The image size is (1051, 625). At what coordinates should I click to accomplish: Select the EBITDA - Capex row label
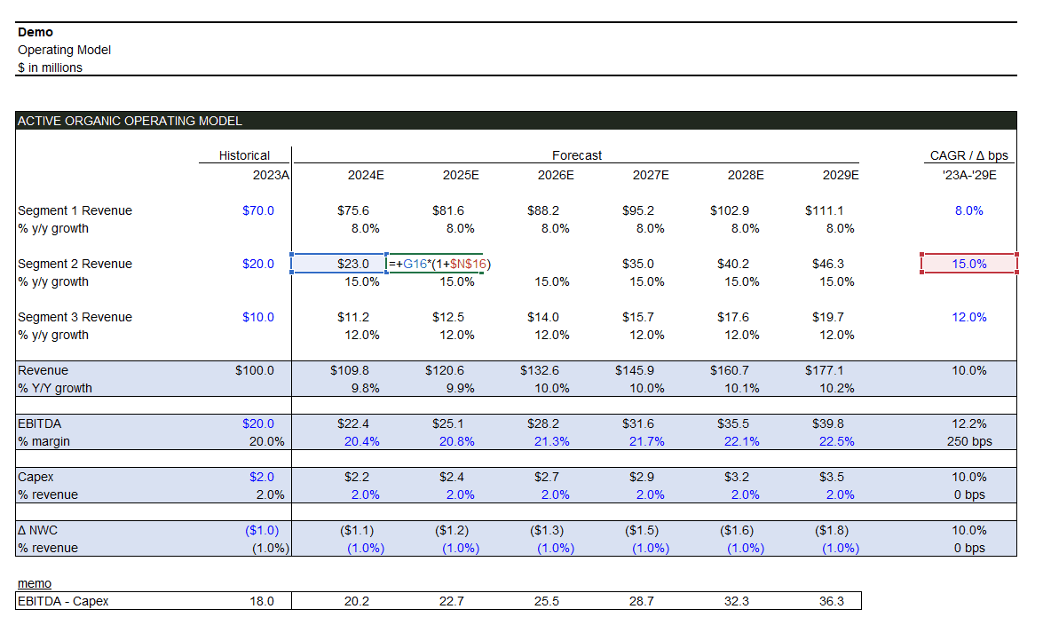(63, 601)
